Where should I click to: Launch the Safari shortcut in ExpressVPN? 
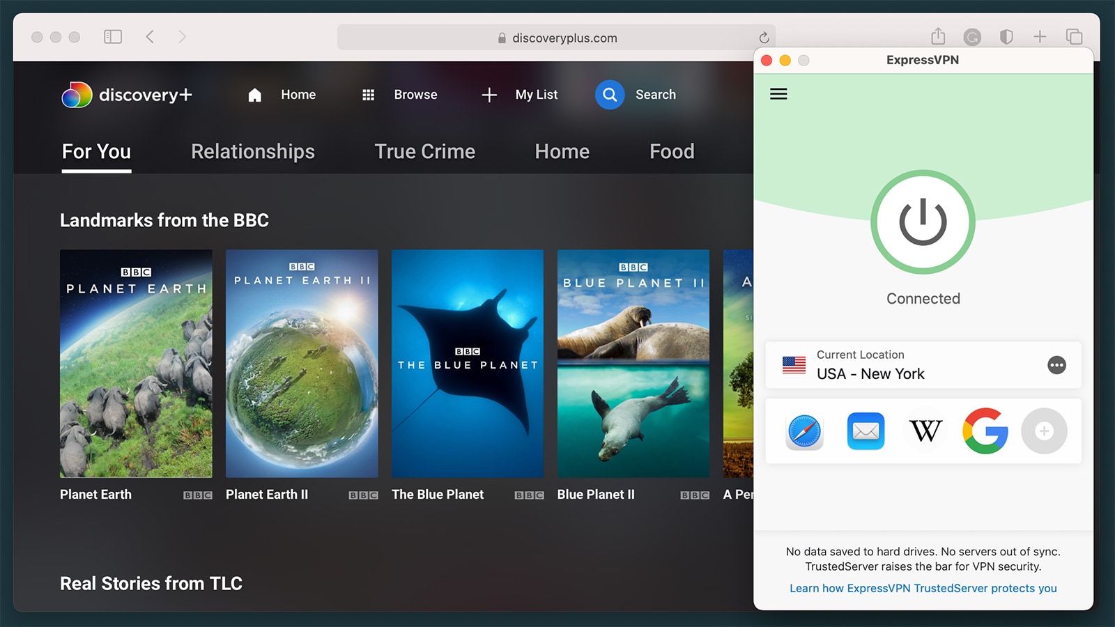[x=805, y=431]
